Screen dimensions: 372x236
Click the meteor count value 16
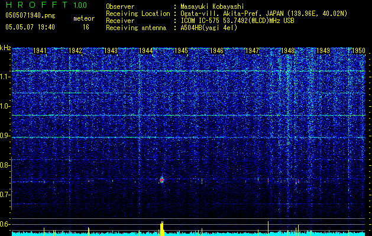(86, 27)
